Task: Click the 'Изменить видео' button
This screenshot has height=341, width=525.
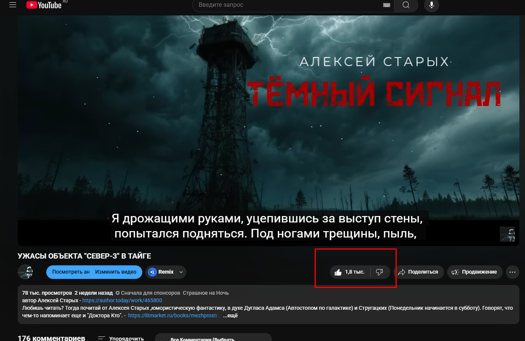Action: [116, 272]
